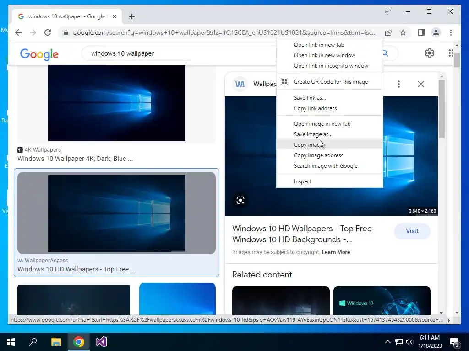The width and height of the screenshot is (469, 351).
Task: Choose Search image with Google
Action: pyautogui.click(x=330, y=166)
